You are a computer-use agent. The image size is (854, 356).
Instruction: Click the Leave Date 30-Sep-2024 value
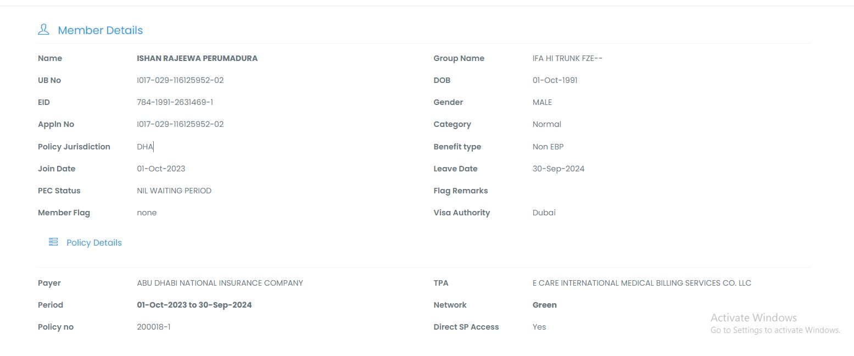click(x=558, y=169)
